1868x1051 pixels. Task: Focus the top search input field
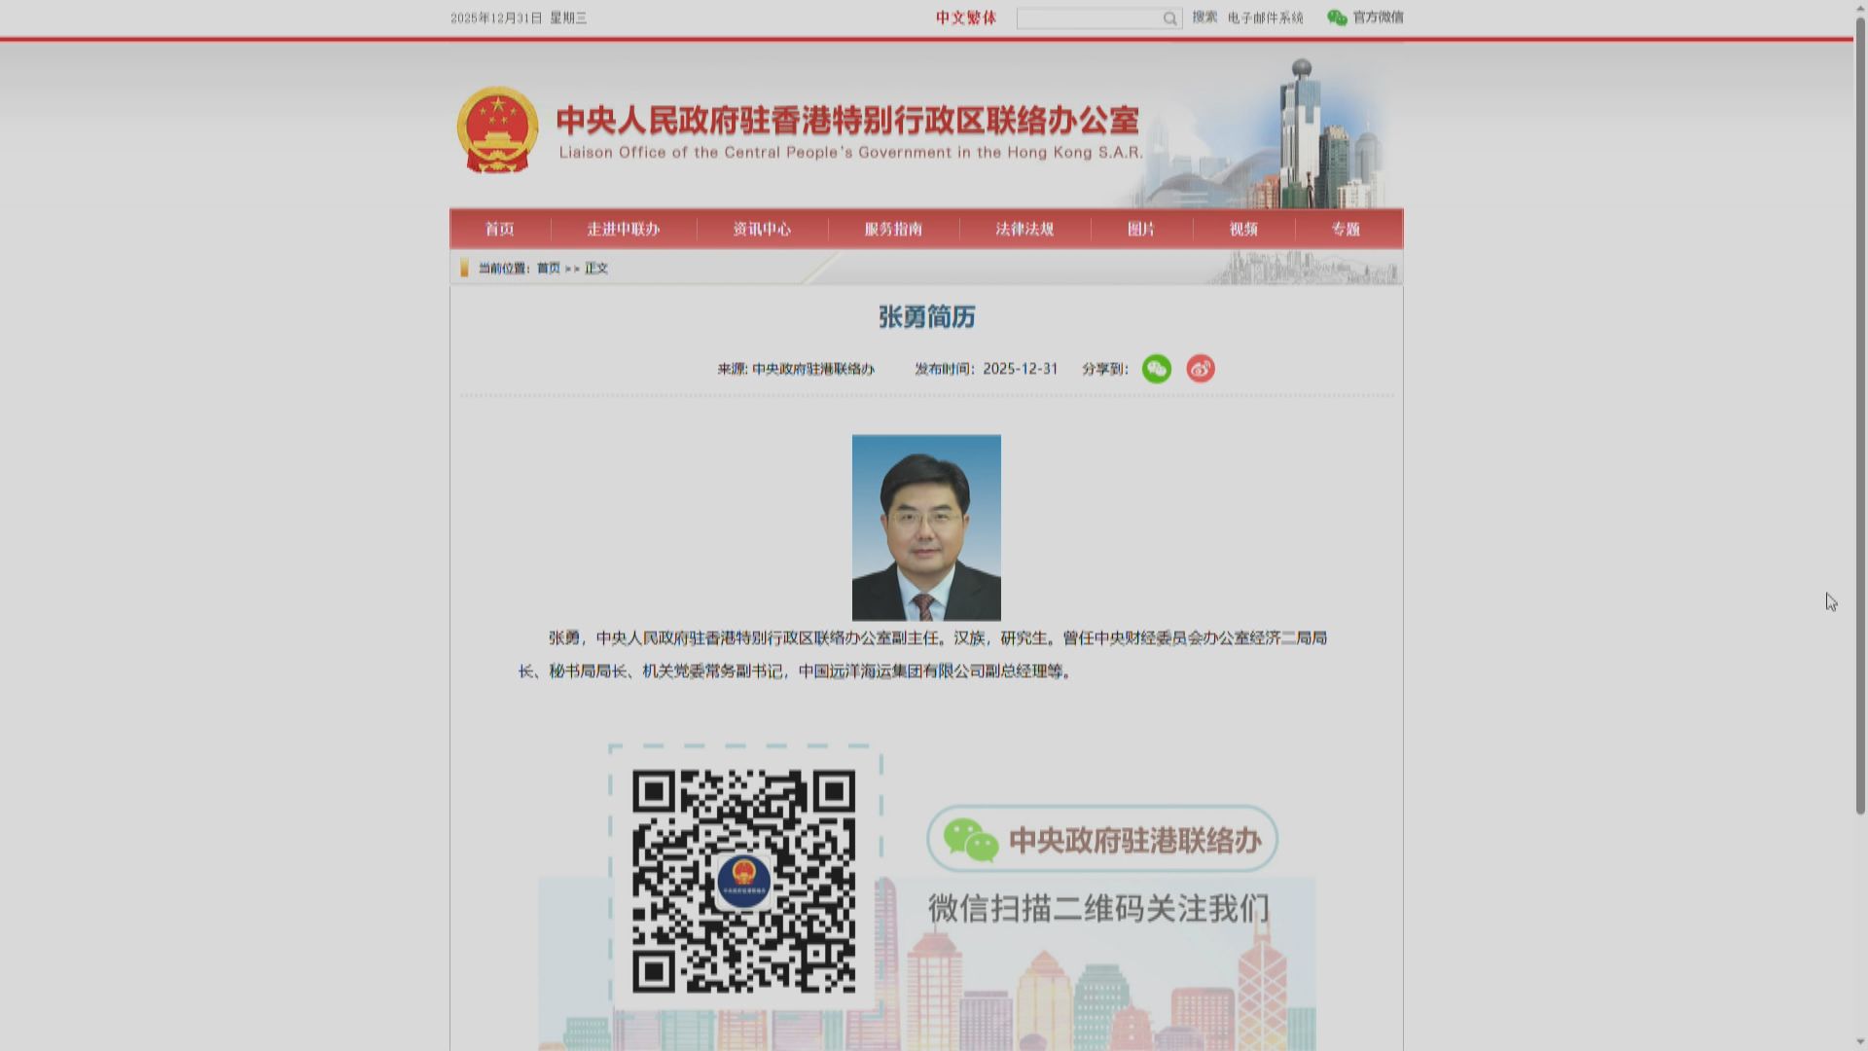(1088, 18)
